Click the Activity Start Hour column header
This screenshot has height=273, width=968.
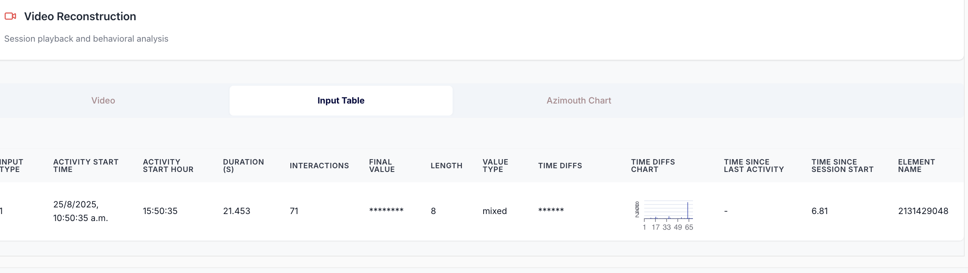168,166
